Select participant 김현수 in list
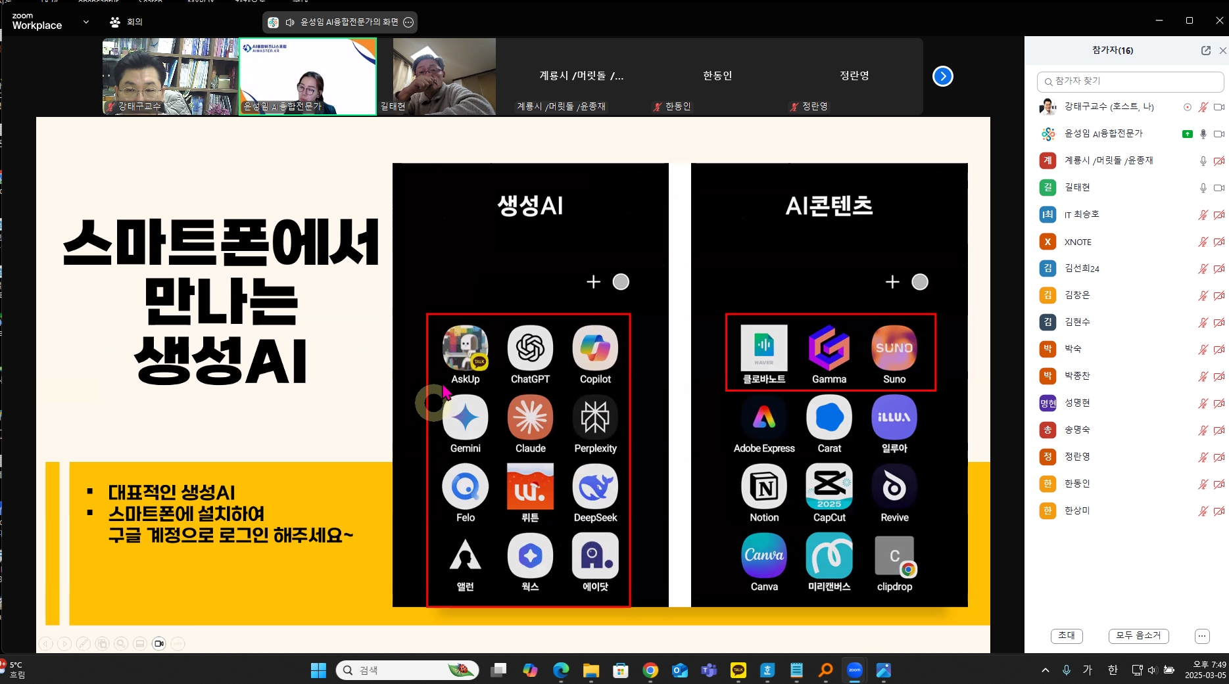 1126,323
